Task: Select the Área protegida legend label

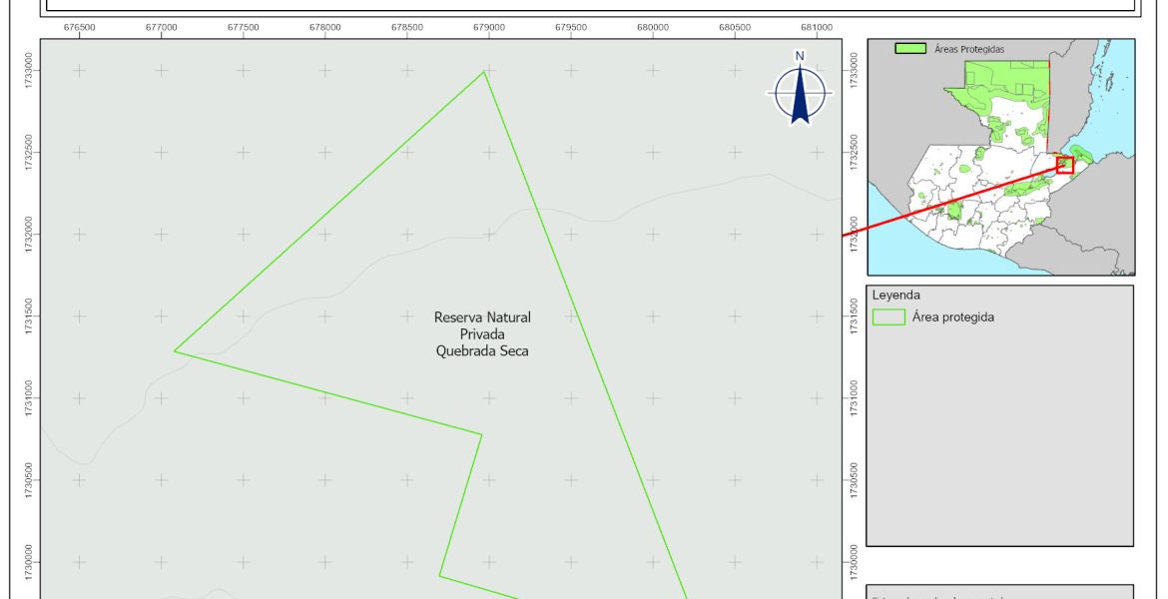Action: click(x=952, y=317)
